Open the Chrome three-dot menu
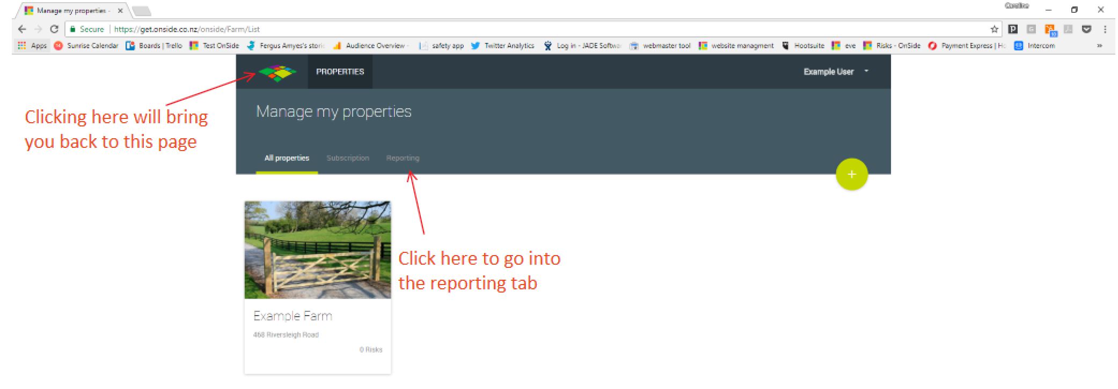This screenshot has width=1118, height=389. click(x=1105, y=29)
